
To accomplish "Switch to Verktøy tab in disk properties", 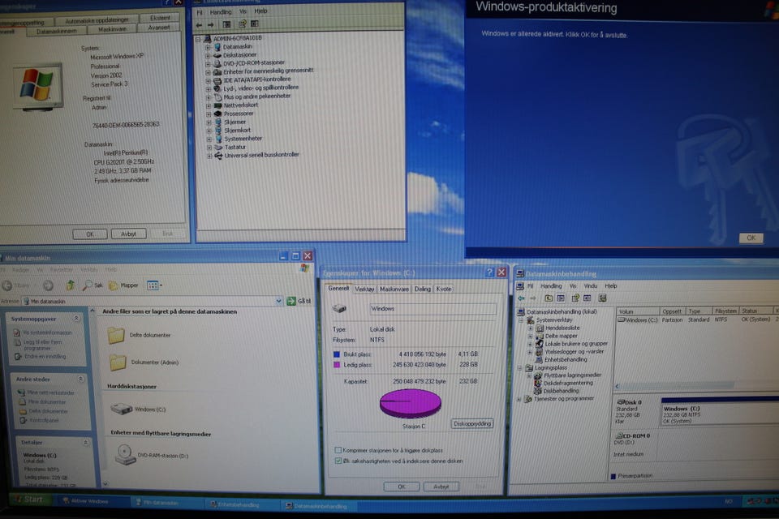I will (x=364, y=289).
